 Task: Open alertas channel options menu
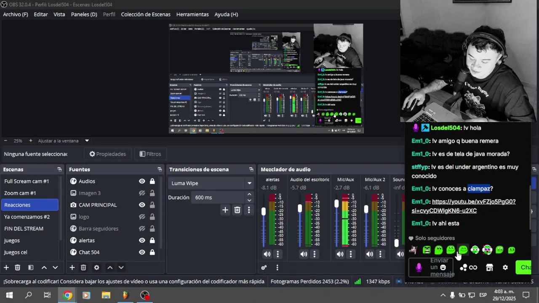[x=278, y=254]
